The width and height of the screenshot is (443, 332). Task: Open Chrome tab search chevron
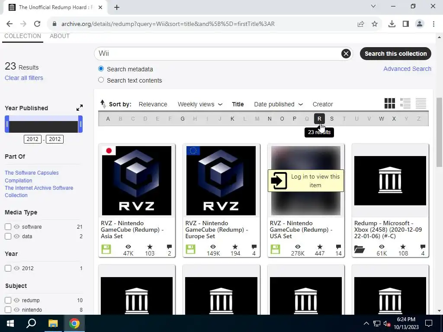[373, 6]
